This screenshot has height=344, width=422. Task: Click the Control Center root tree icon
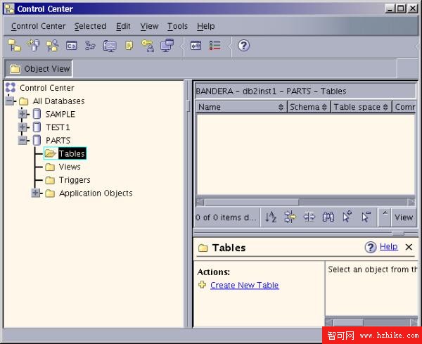click(x=11, y=87)
